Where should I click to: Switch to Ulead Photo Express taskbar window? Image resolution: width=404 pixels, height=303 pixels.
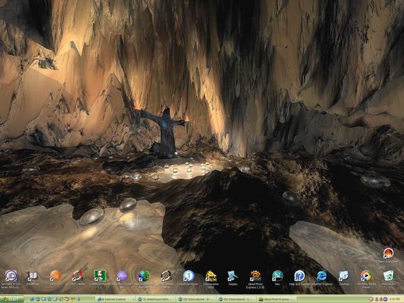(x=277, y=300)
